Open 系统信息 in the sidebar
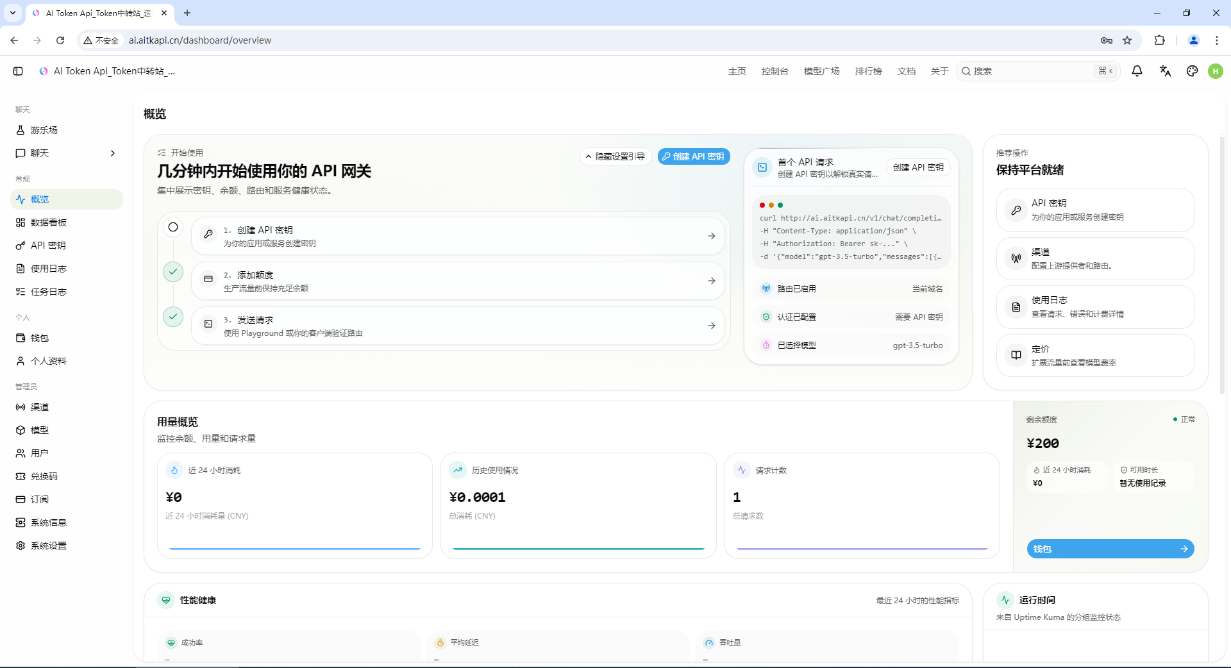This screenshot has width=1231, height=668. [x=67, y=522]
